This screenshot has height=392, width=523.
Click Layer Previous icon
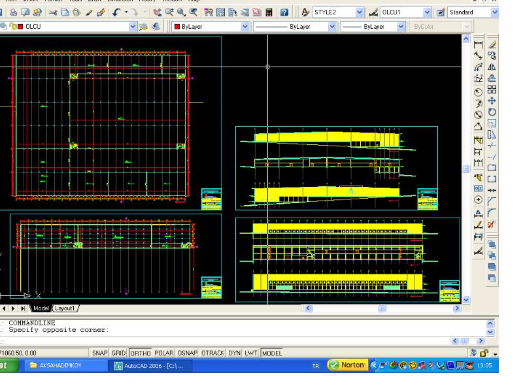pyautogui.click(x=156, y=27)
